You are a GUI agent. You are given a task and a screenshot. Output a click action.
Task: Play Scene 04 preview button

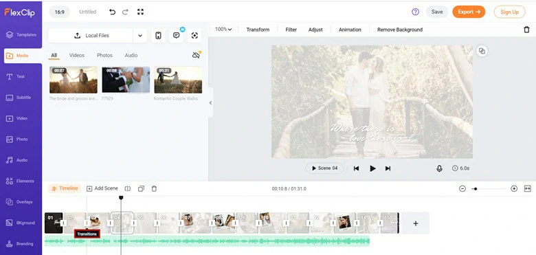pos(324,168)
